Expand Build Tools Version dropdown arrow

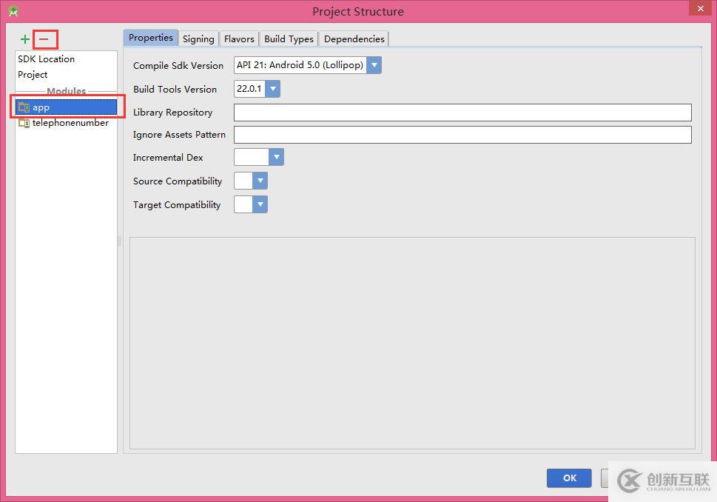pos(273,89)
